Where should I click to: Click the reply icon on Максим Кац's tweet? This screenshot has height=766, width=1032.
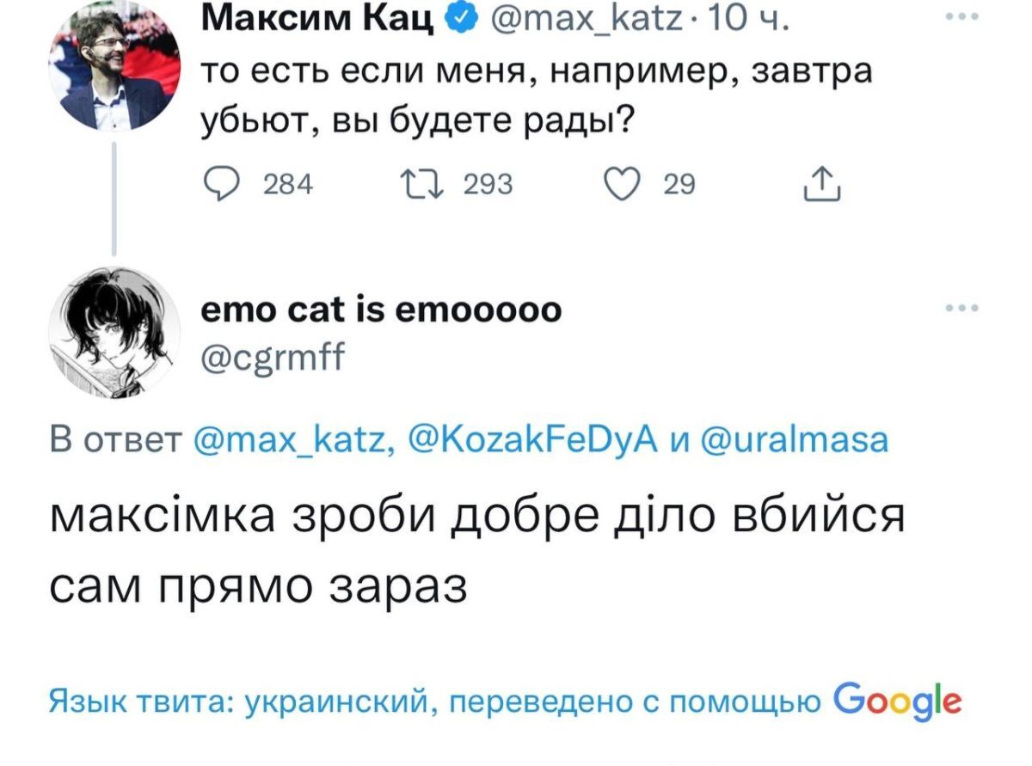click(x=222, y=181)
